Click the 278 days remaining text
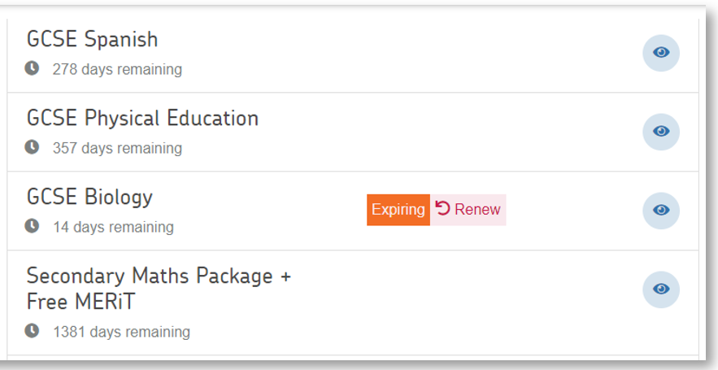Image resolution: width=718 pixels, height=370 pixels. (x=117, y=70)
